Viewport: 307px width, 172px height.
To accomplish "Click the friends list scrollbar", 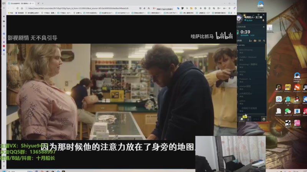I will click(266, 52).
